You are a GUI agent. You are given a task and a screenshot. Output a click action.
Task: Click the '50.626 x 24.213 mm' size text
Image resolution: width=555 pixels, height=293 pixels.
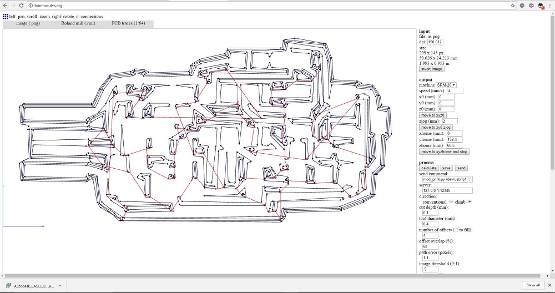tap(438, 58)
